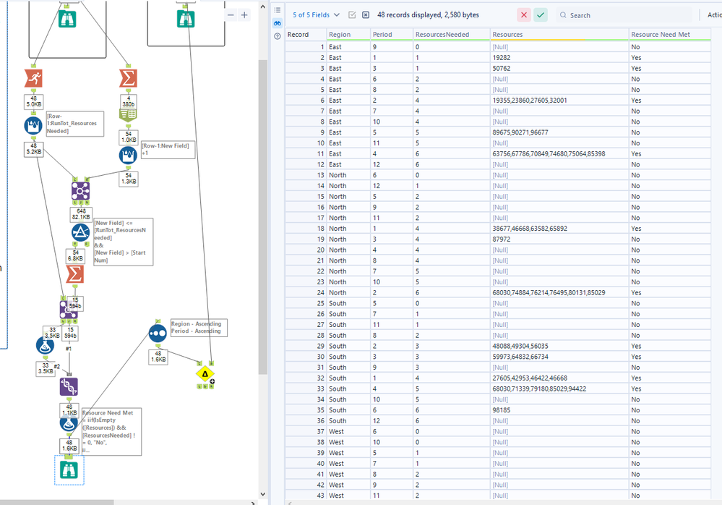Click the yellow Test/Message tool icon
The image size is (722, 505).
tap(205, 374)
